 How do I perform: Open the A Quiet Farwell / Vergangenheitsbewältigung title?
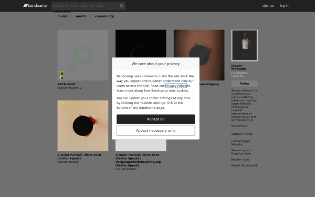(138, 160)
